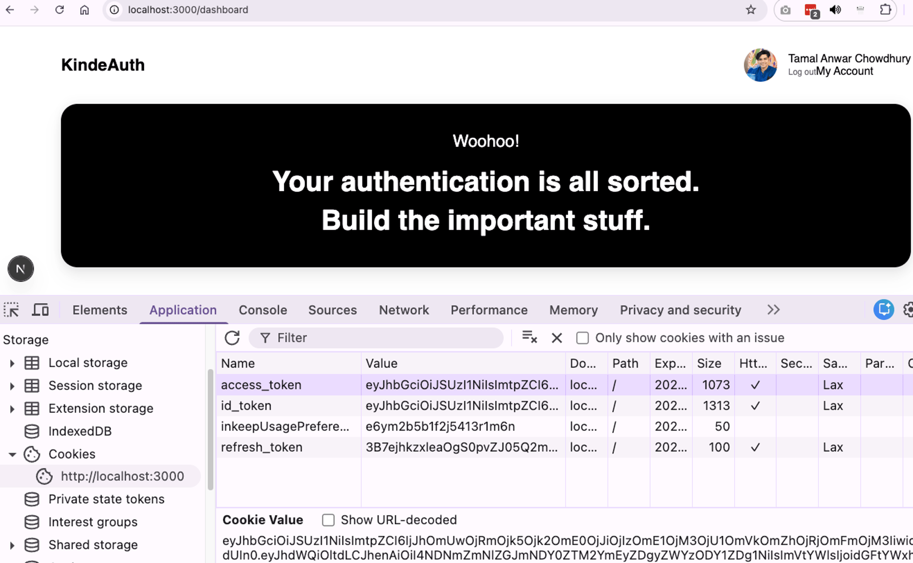Switch to the Console tab
913x563 pixels.
pyautogui.click(x=263, y=310)
